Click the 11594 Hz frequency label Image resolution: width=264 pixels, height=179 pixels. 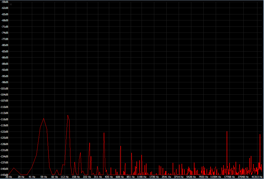[x=216, y=177]
